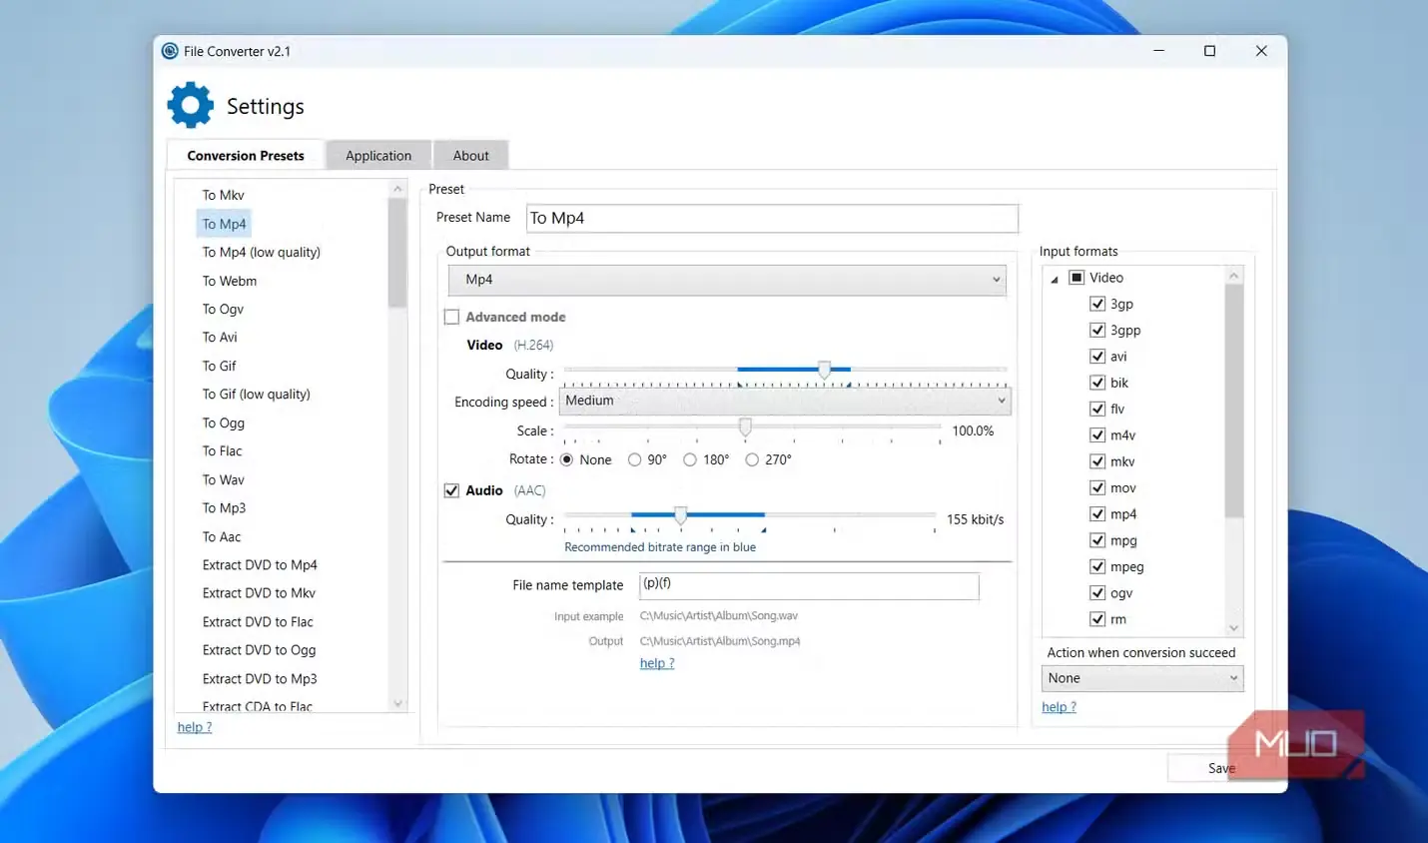Screen dimensions: 1428x843
Task: Toggle the Video group checkbox
Action: click(1076, 278)
